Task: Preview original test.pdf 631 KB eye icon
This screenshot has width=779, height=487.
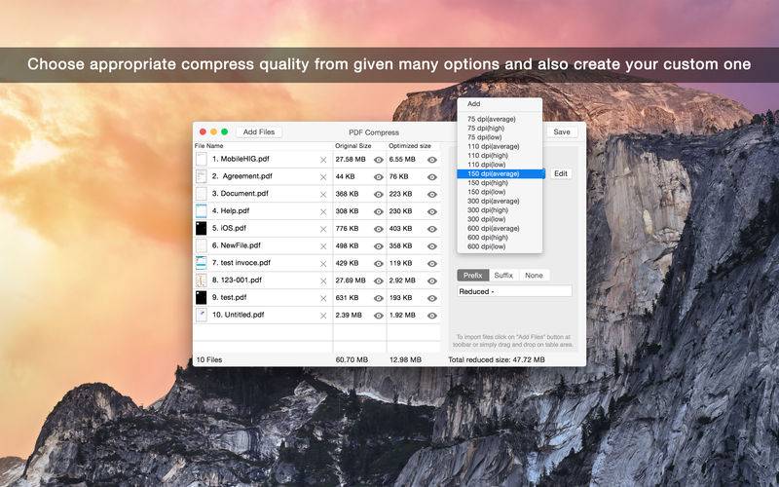Action: click(x=379, y=299)
